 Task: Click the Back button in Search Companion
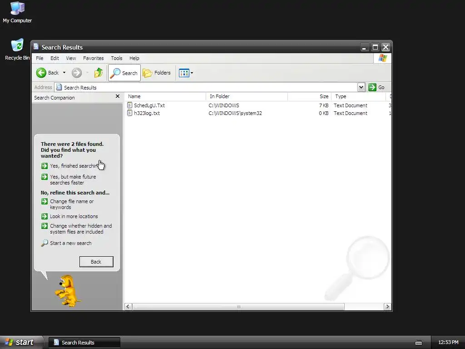click(x=96, y=262)
